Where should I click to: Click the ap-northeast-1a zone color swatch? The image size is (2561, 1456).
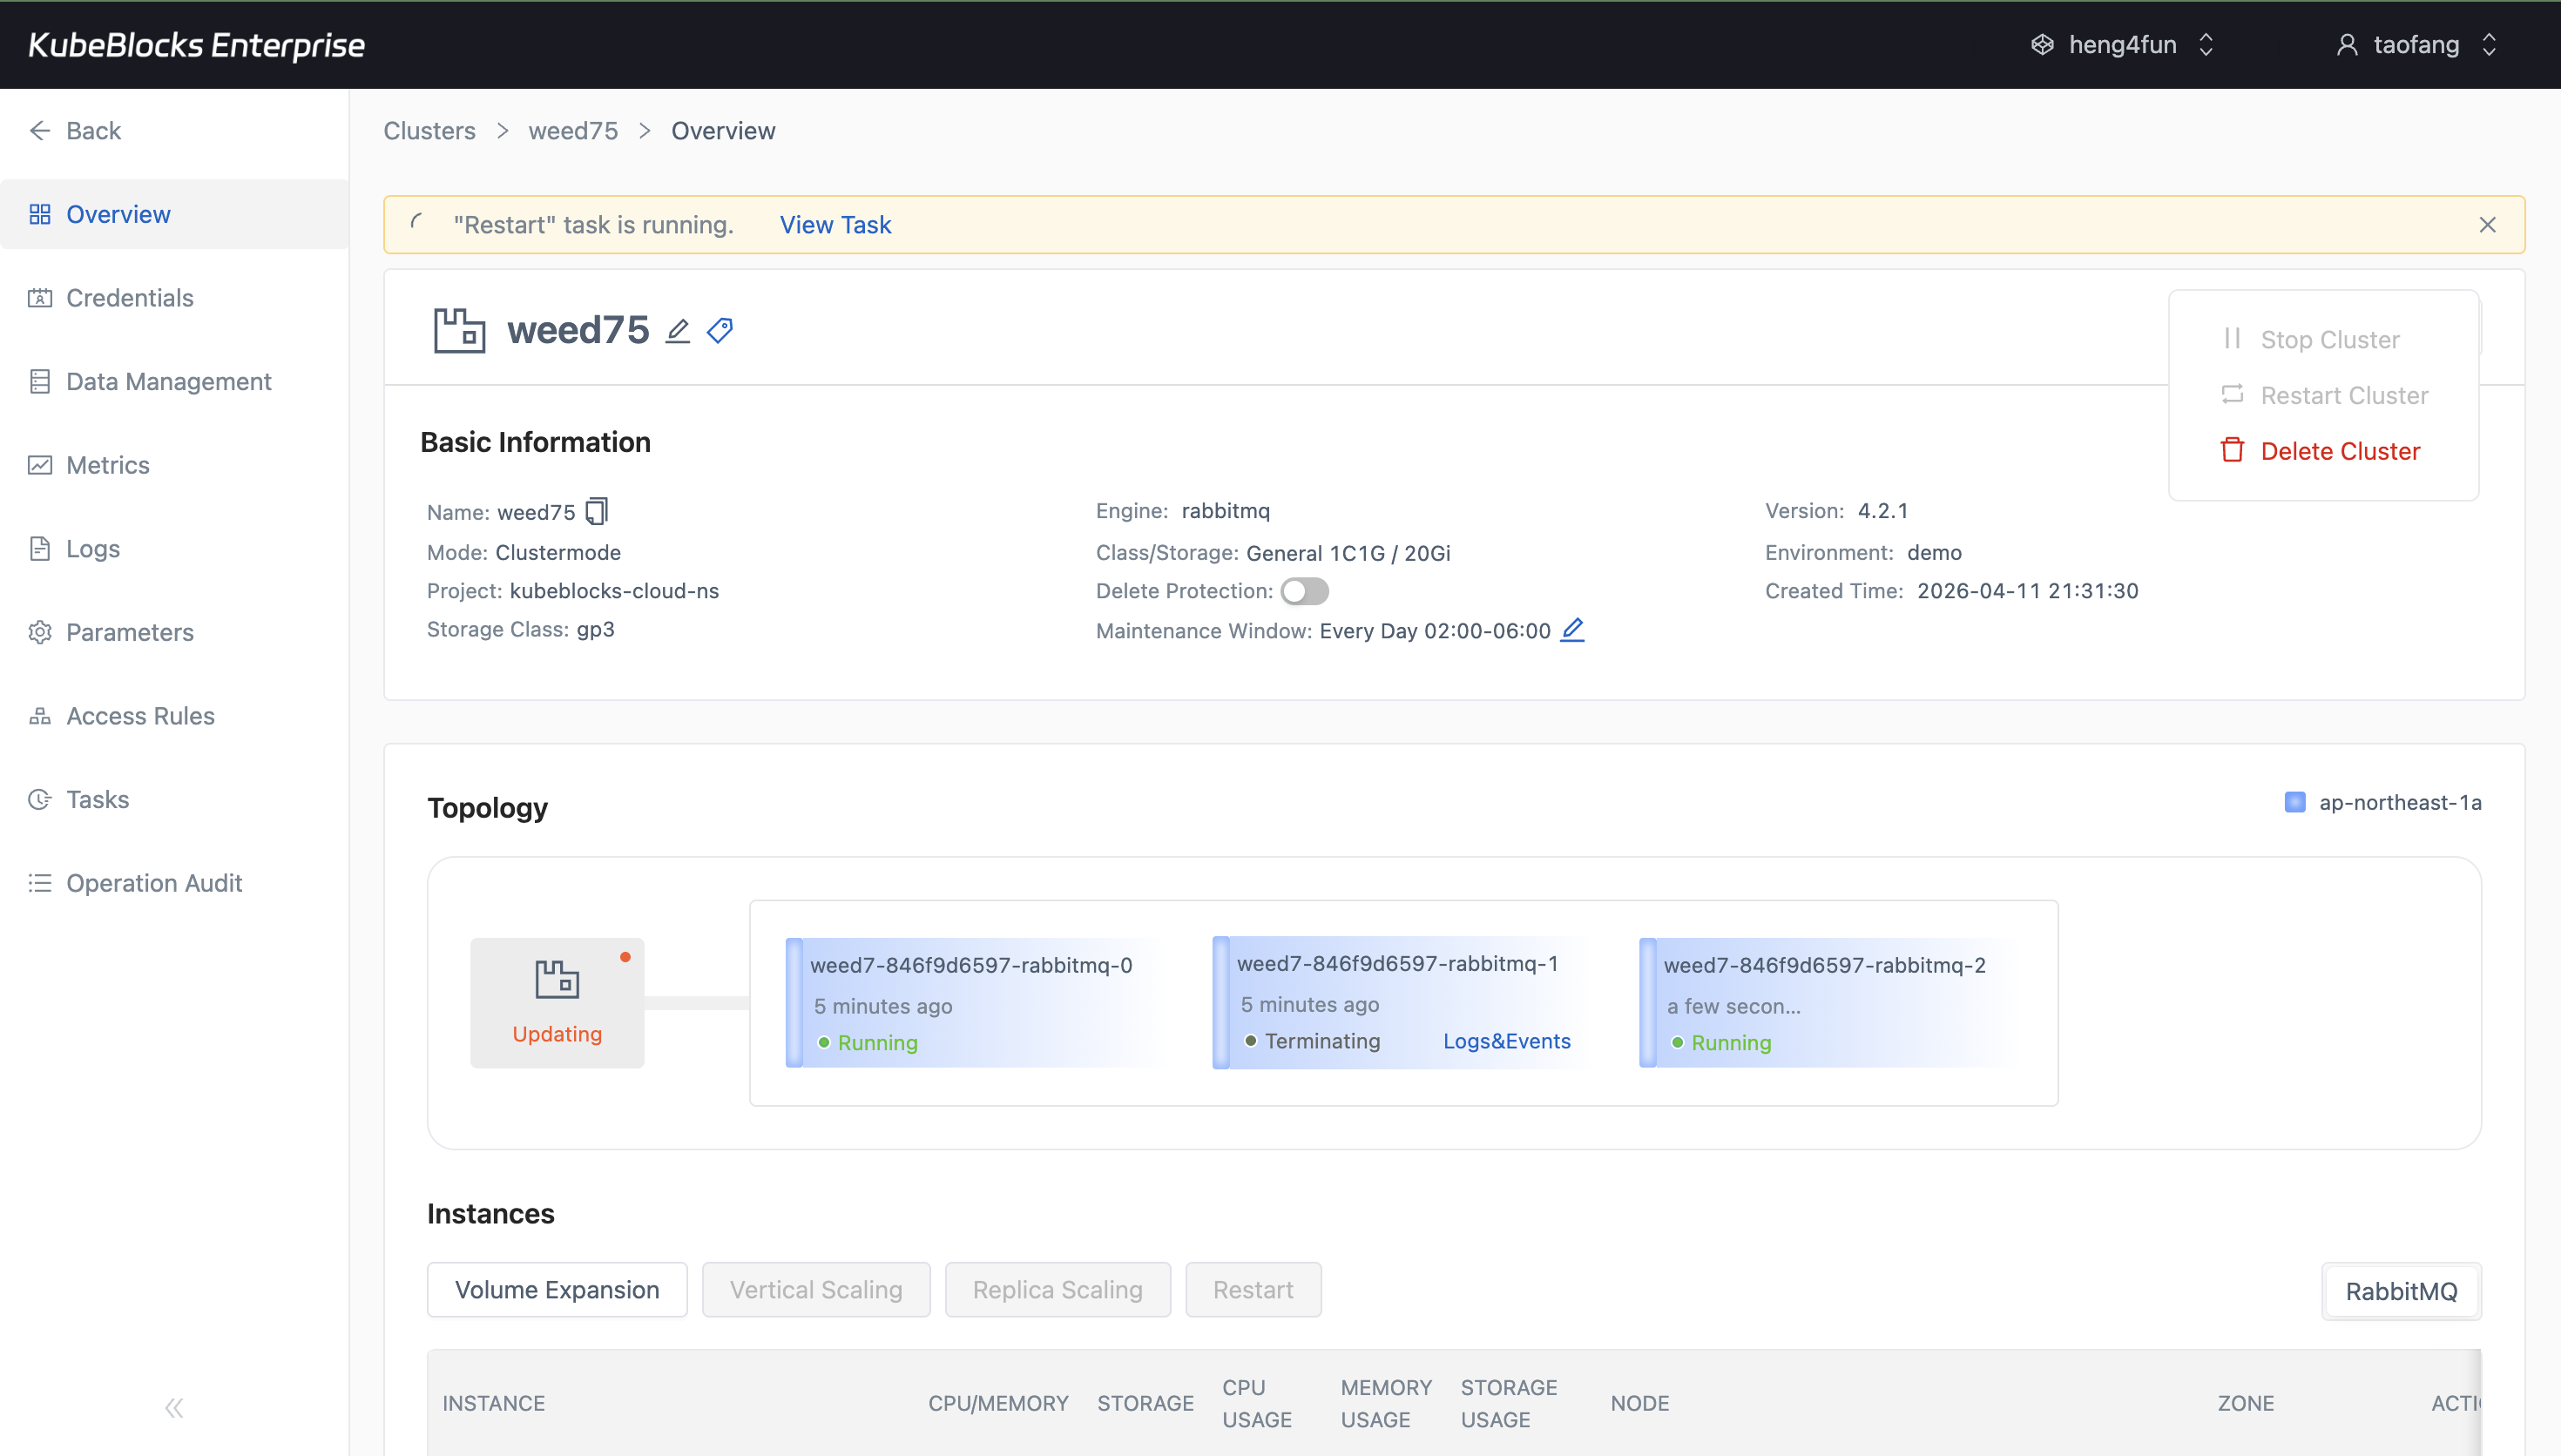coord(2295,802)
